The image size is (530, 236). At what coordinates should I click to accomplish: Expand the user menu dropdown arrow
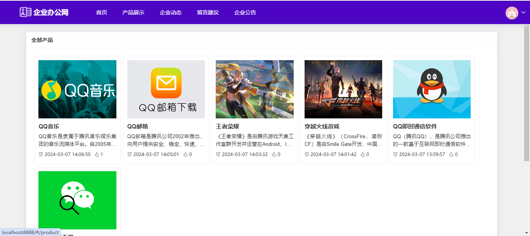coord(523,13)
